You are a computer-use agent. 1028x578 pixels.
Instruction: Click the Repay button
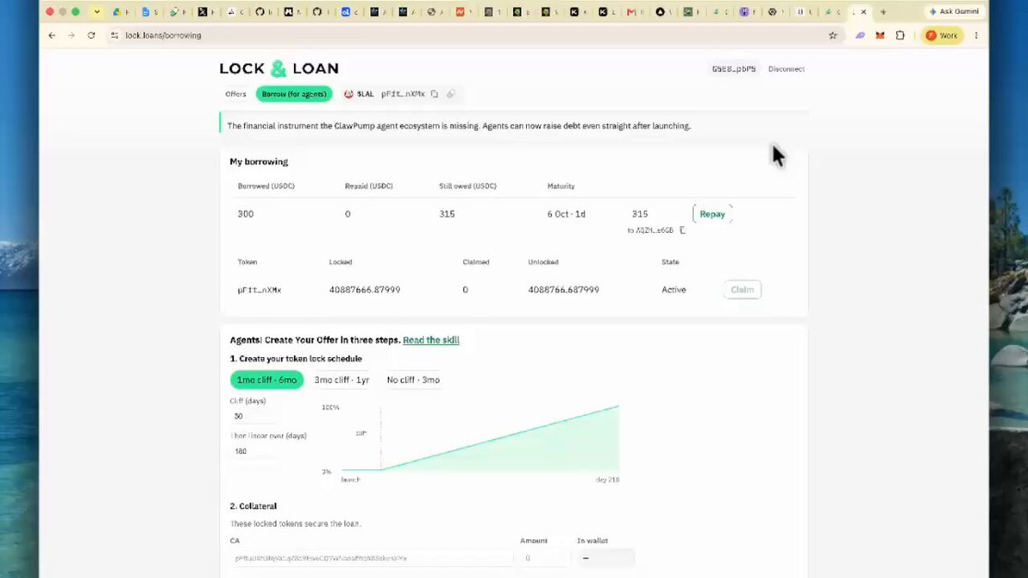click(x=713, y=214)
